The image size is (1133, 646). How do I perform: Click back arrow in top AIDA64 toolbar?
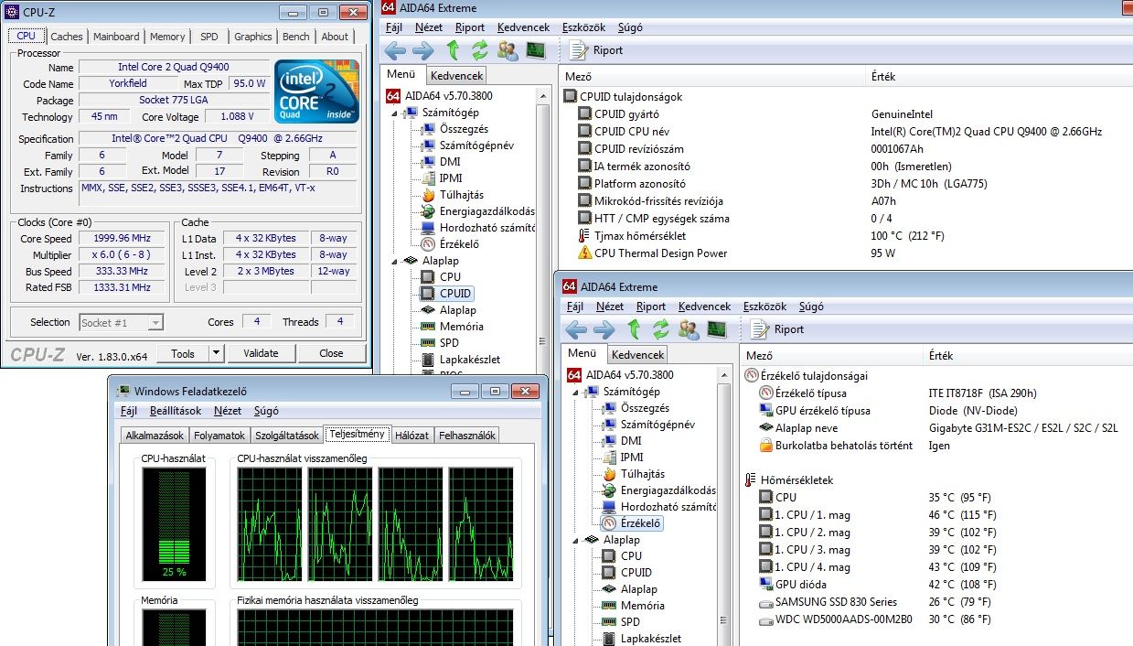tap(396, 50)
